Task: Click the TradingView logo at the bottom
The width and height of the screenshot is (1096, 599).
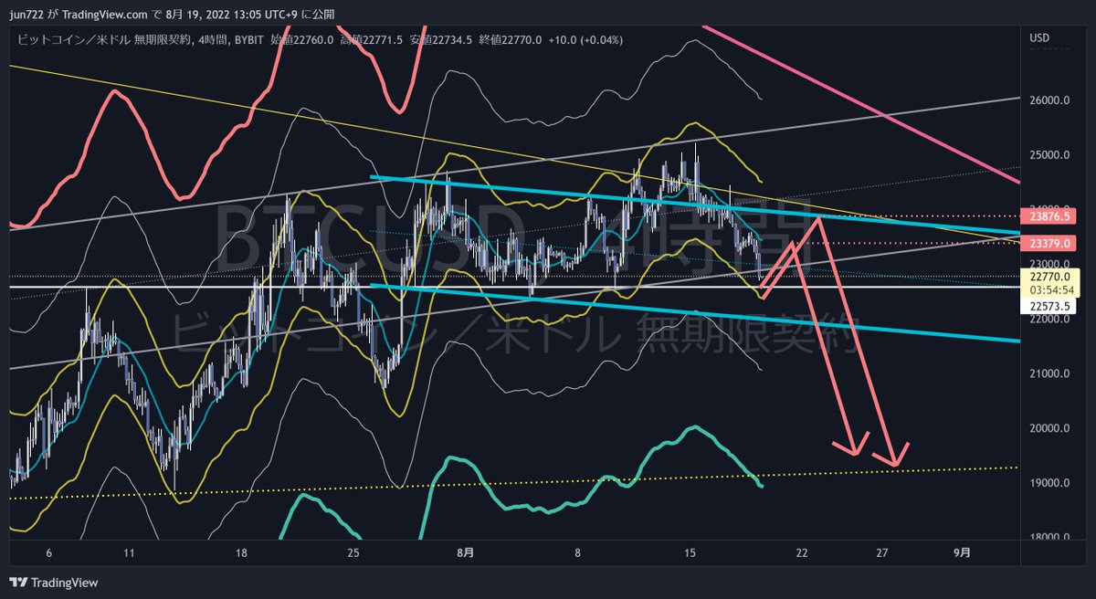Action: [x=54, y=583]
